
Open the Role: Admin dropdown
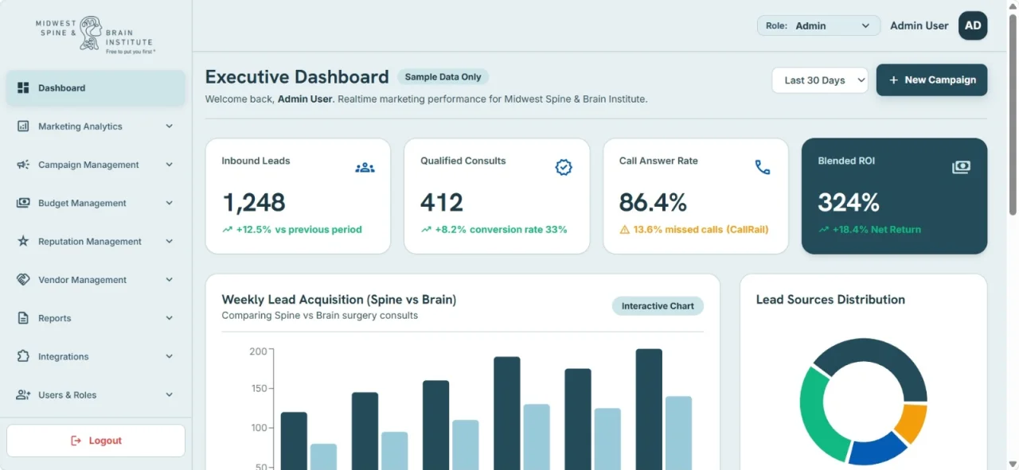(818, 25)
